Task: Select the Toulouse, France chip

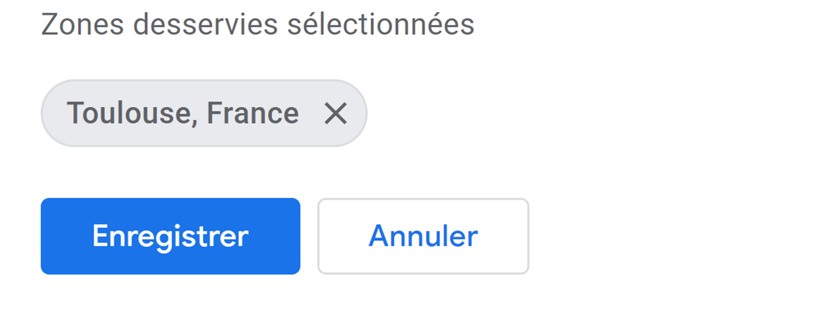Action: [183, 113]
